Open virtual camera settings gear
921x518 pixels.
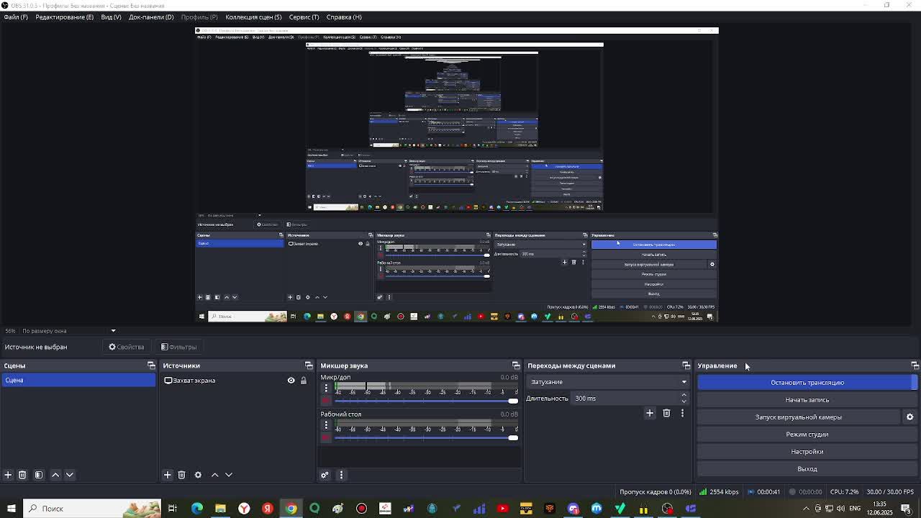click(909, 417)
